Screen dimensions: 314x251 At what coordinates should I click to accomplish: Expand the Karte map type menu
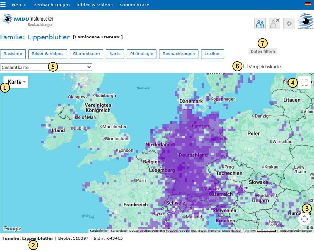pyautogui.click(x=16, y=82)
